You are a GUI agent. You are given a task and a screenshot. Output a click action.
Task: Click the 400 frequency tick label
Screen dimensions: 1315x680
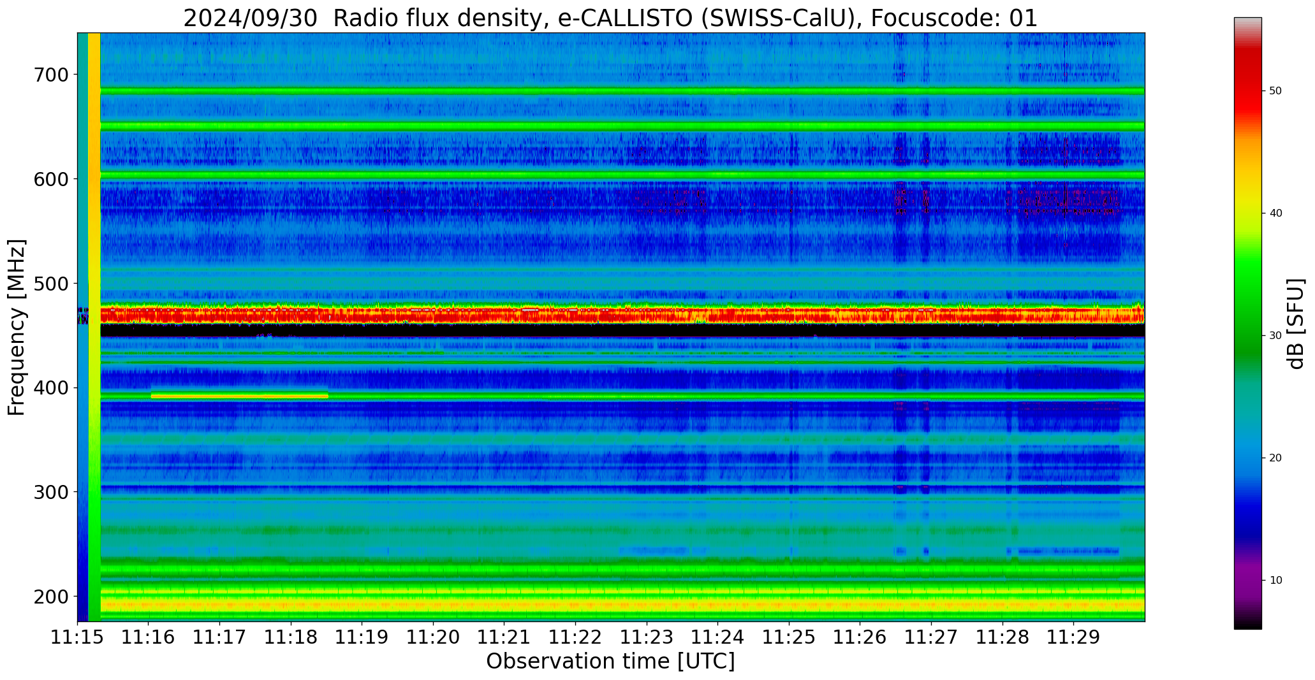[x=50, y=387]
